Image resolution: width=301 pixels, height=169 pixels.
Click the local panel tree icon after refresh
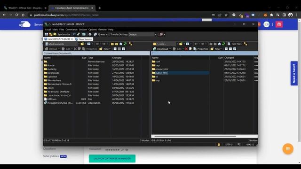[x=131, y=44]
